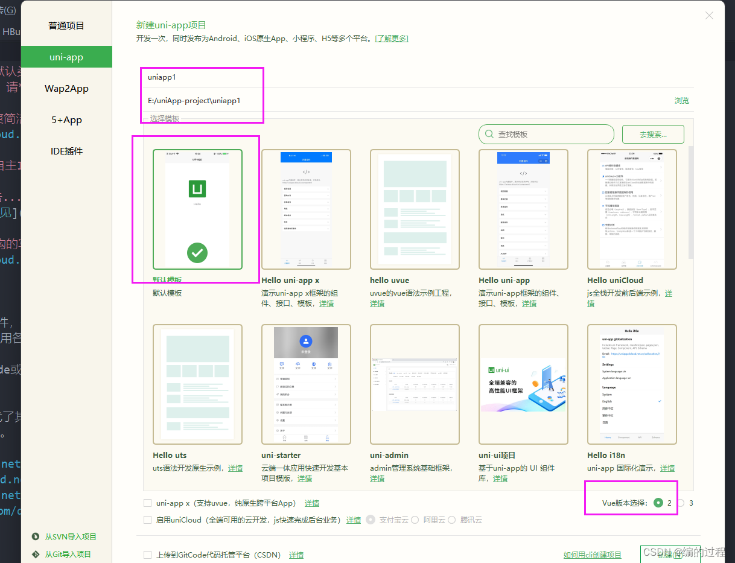Select the uni-admin template thumbnail

tap(415, 384)
